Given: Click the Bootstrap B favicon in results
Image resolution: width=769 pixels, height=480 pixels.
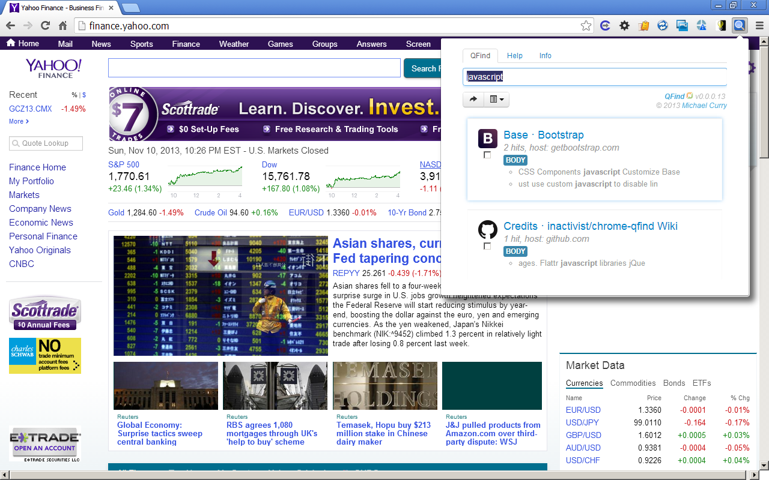Looking at the screenshot, I should [x=488, y=139].
